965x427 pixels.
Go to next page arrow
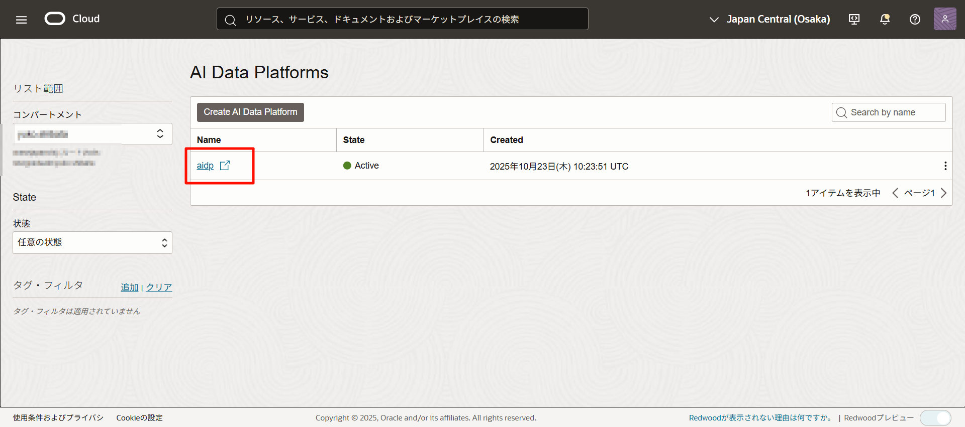click(943, 193)
